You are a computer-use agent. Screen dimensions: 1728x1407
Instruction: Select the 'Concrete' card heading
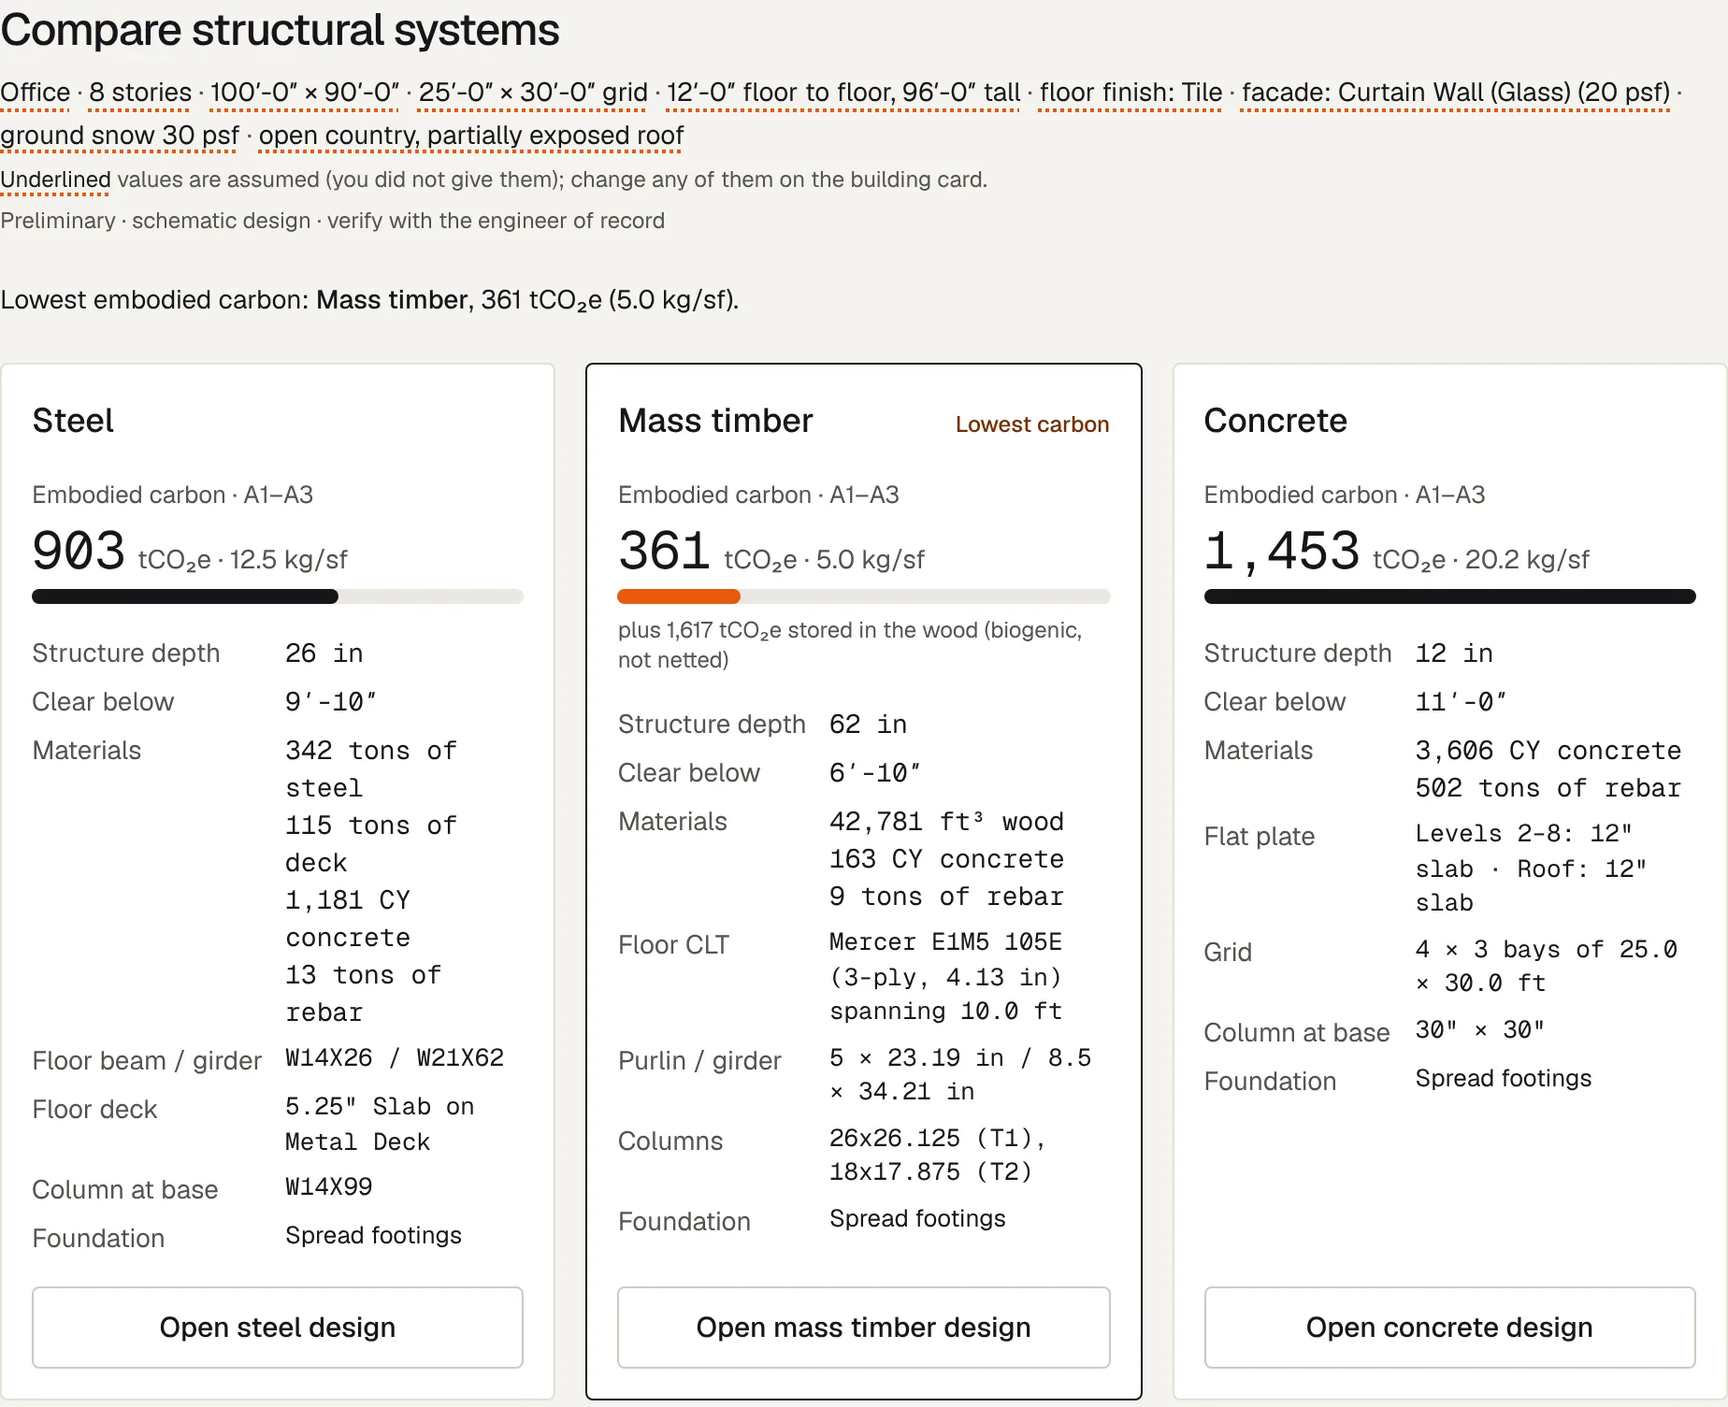pos(1275,421)
